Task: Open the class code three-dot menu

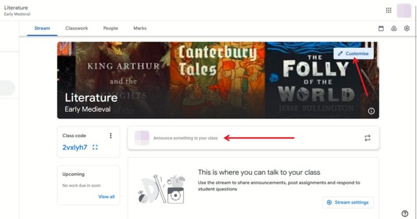Action: tap(111, 136)
